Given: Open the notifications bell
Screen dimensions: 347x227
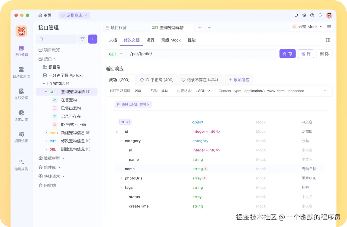Looking at the screenshot, I should tap(320, 15).
